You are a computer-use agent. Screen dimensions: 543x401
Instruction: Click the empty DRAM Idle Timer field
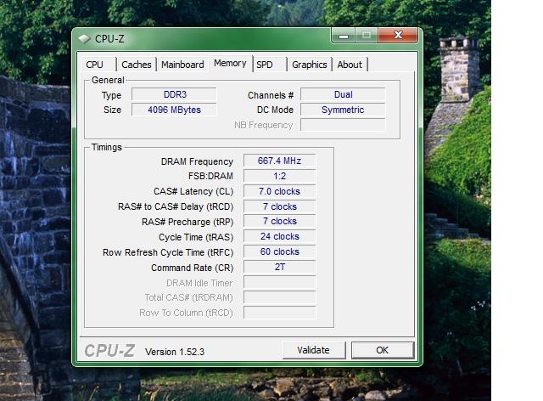[x=279, y=282]
